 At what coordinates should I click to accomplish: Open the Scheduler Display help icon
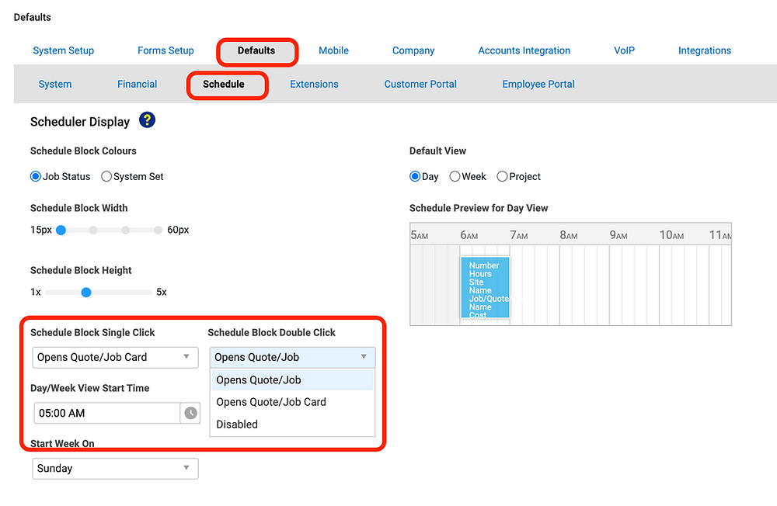coord(147,120)
